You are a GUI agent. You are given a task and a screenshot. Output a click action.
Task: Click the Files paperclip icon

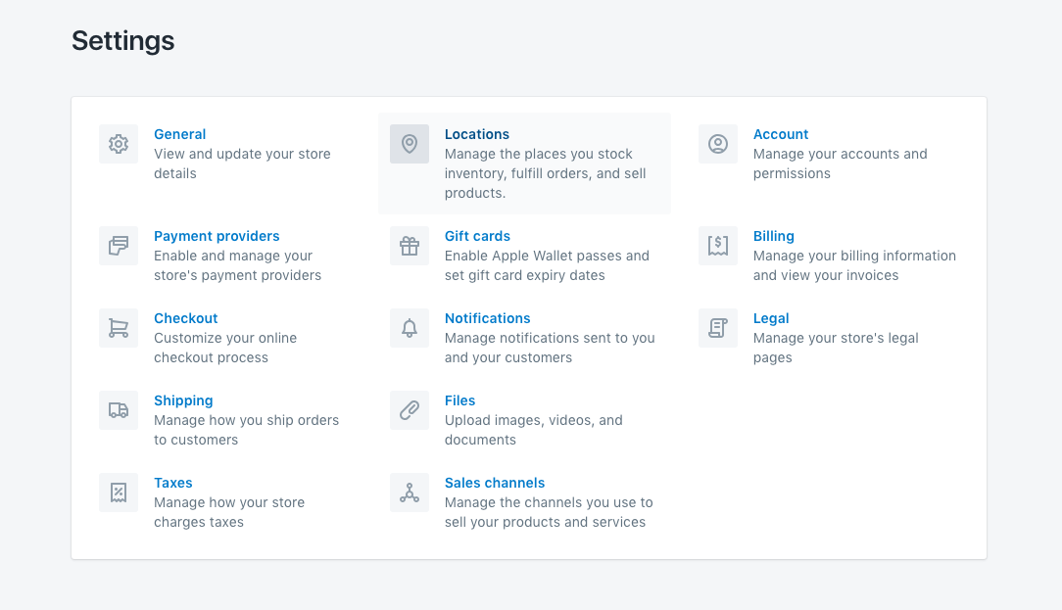[x=410, y=410]
